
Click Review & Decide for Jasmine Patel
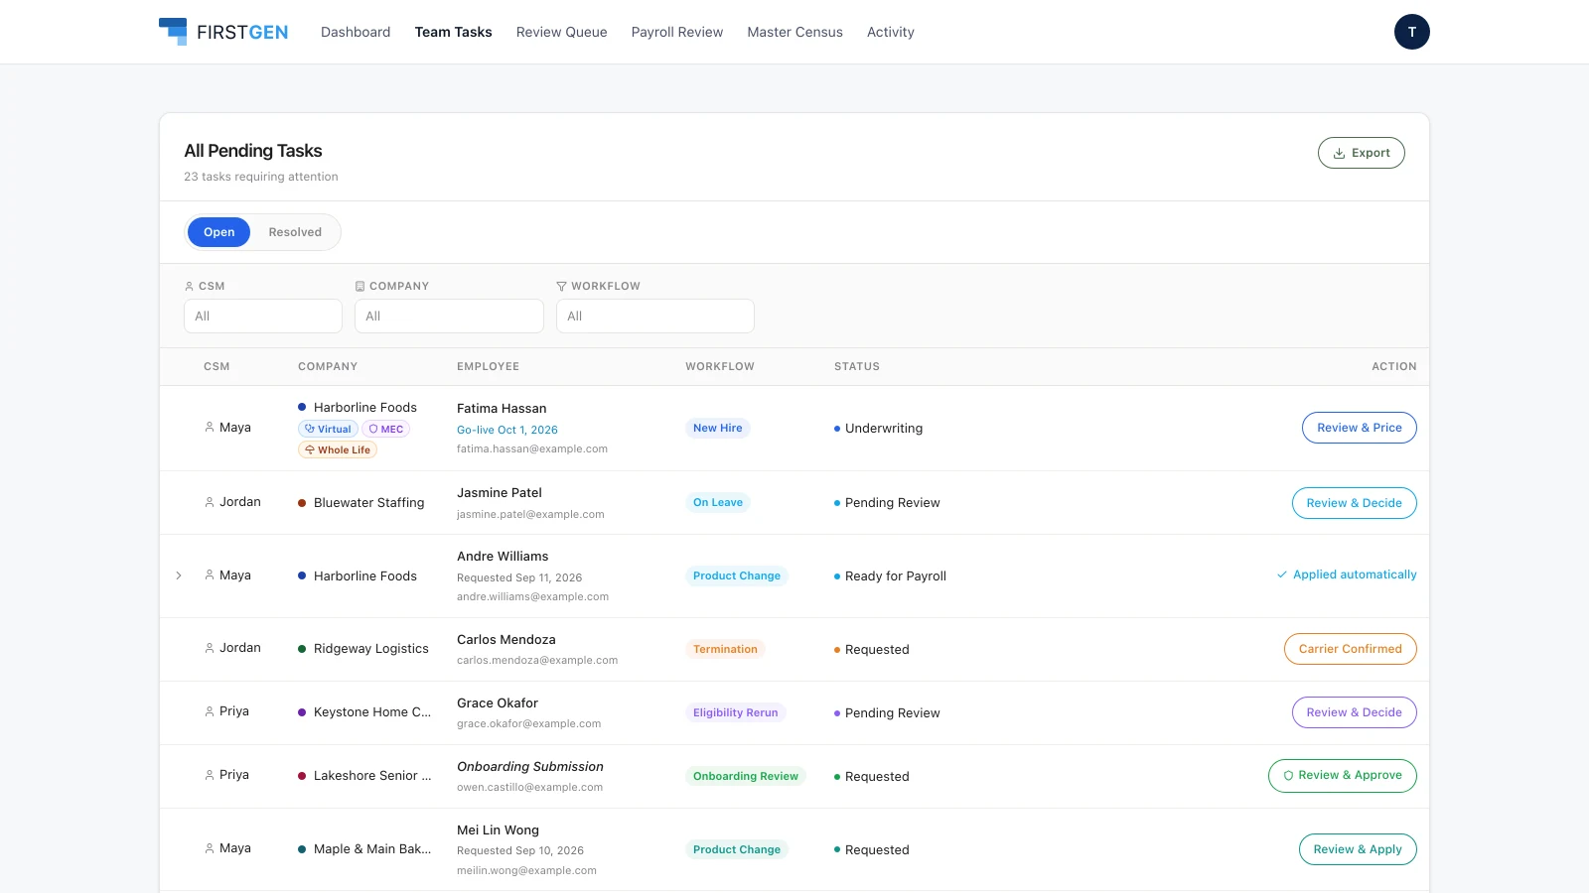click(x=1355, y=503)
